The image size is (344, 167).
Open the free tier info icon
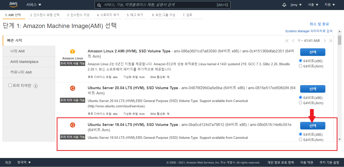click(x=36, y=86)
